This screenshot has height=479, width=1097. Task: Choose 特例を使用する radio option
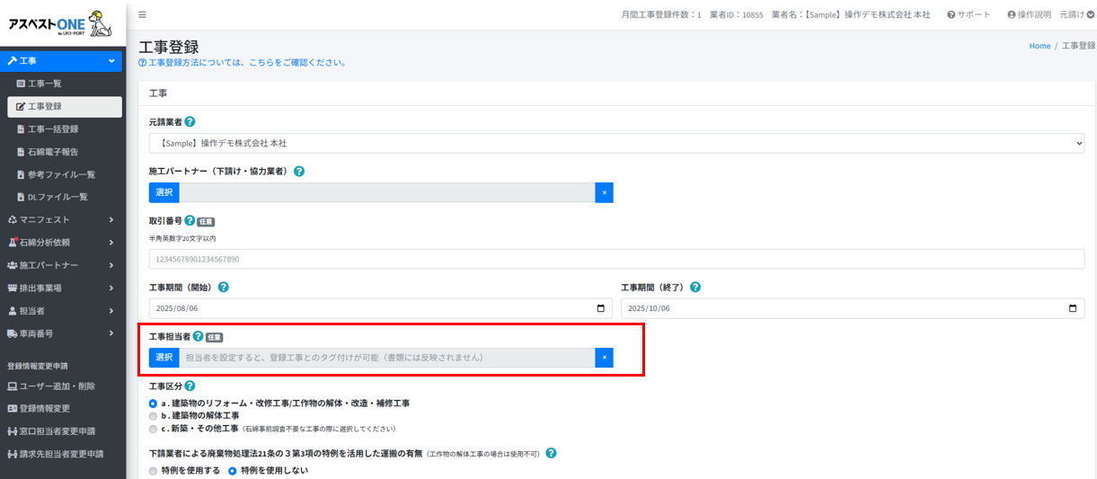coord(153,470)
